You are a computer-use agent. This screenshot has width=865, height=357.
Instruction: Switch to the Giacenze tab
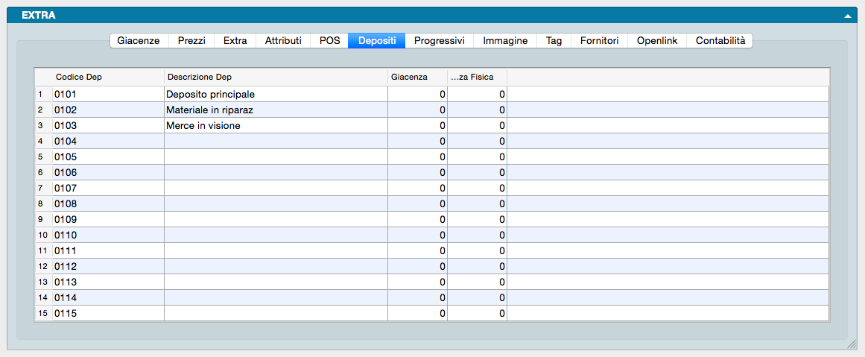139,41
